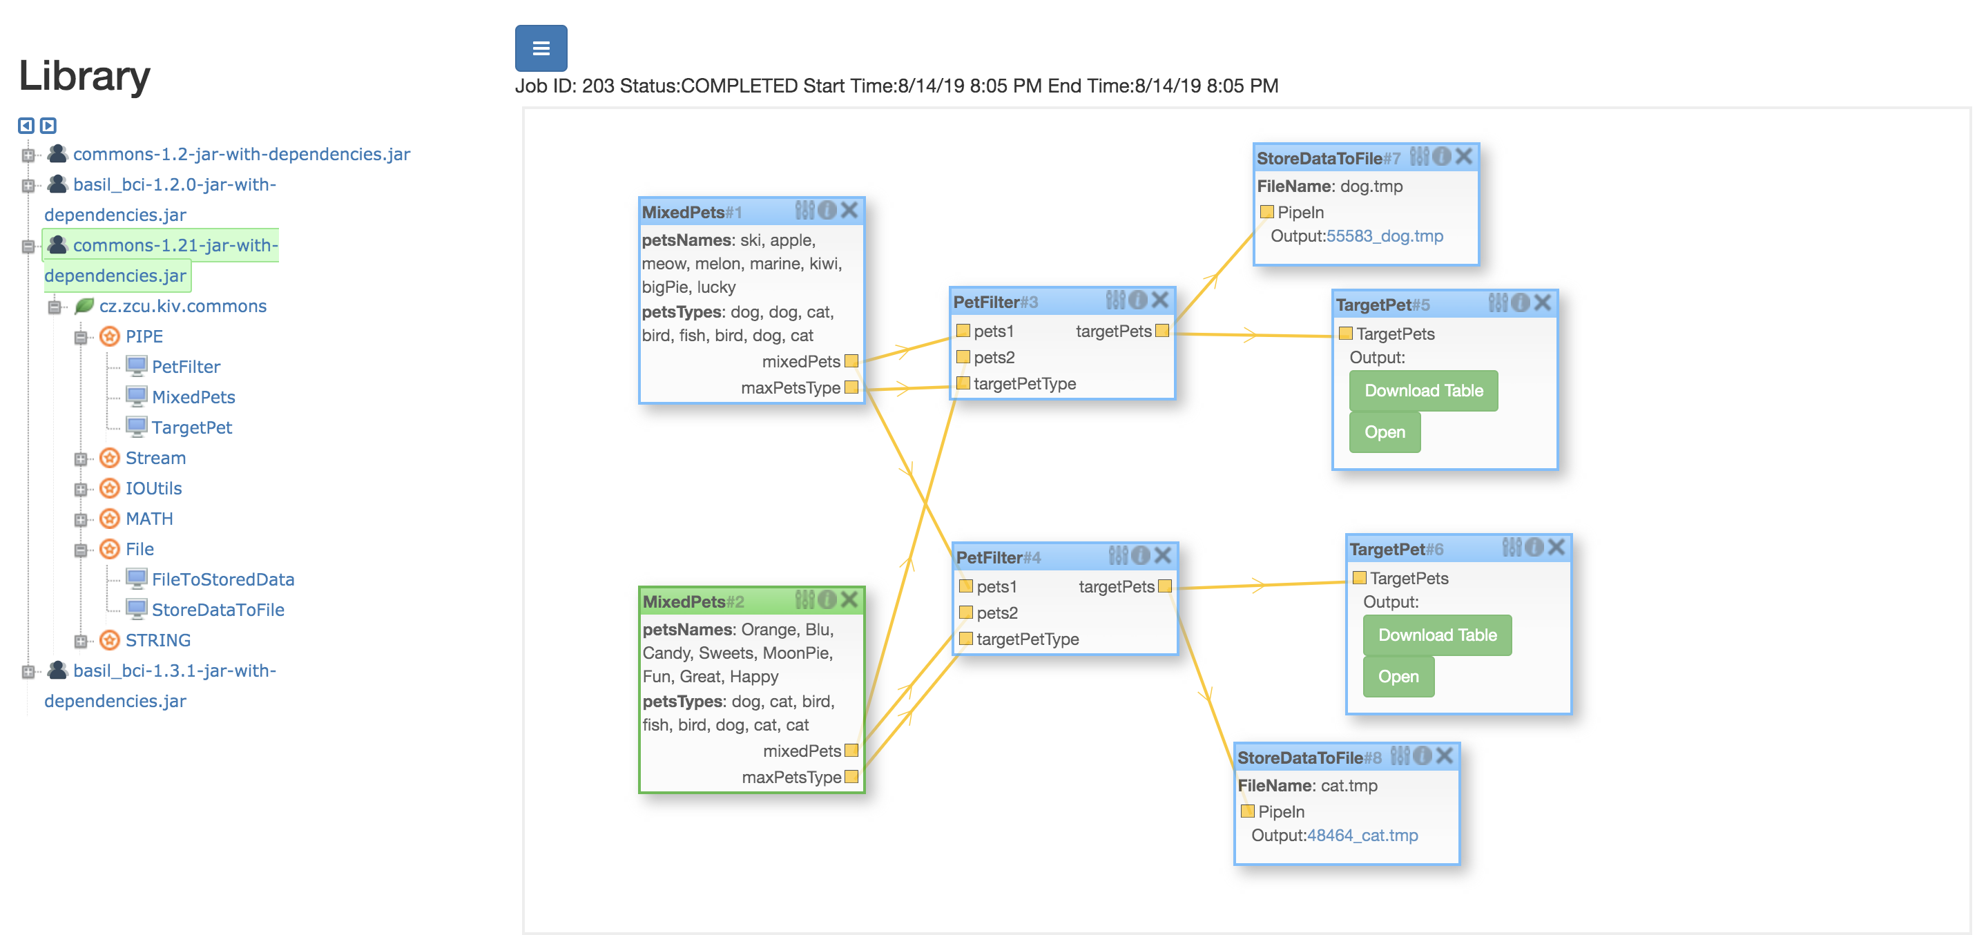This screenshot has width=1986, height=935.
Task: Click the expand-all right arrow icon
Action: [48, 125]
